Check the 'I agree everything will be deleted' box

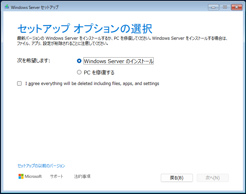coord(19,84)
